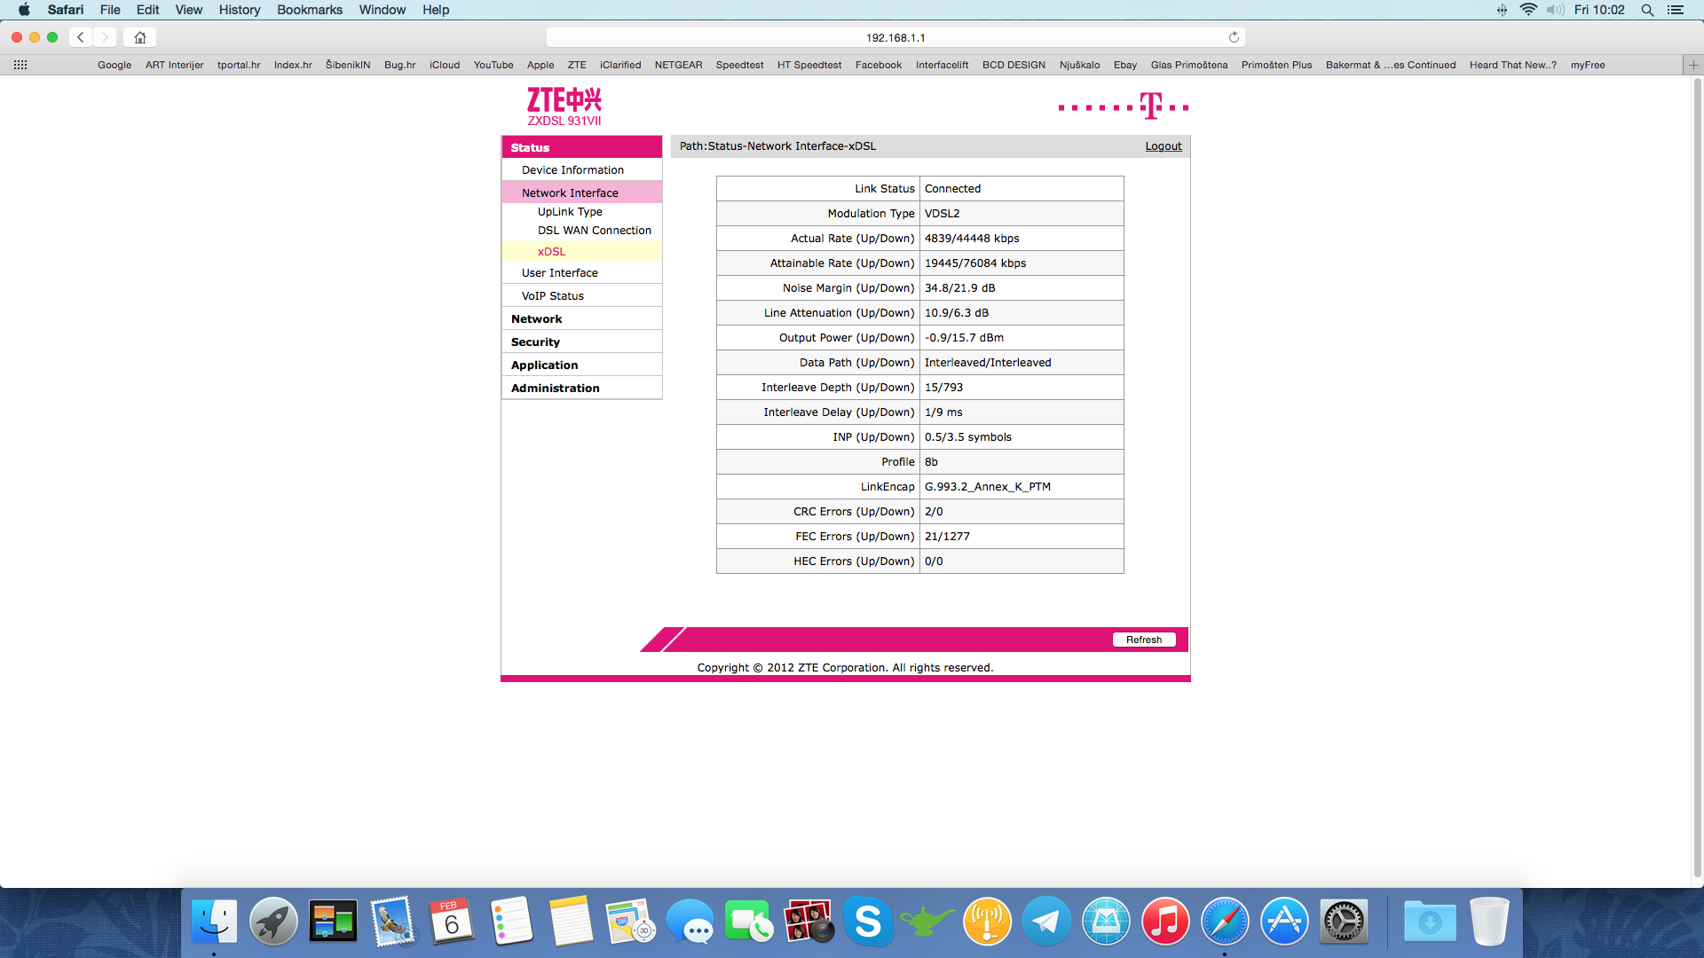Click the Logout link
This screenshot has height=958, width=1704.
[1163, 146]
